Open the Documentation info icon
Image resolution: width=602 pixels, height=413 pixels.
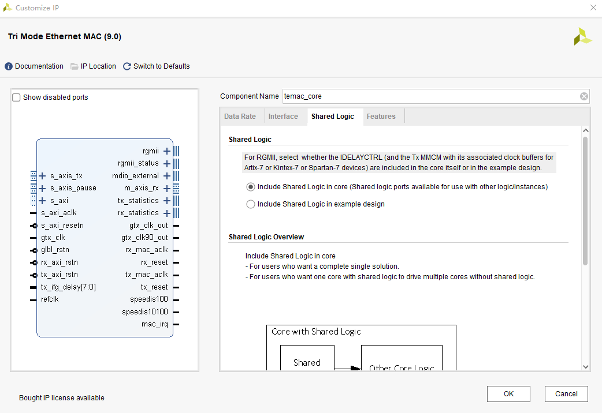click(9, 66)
